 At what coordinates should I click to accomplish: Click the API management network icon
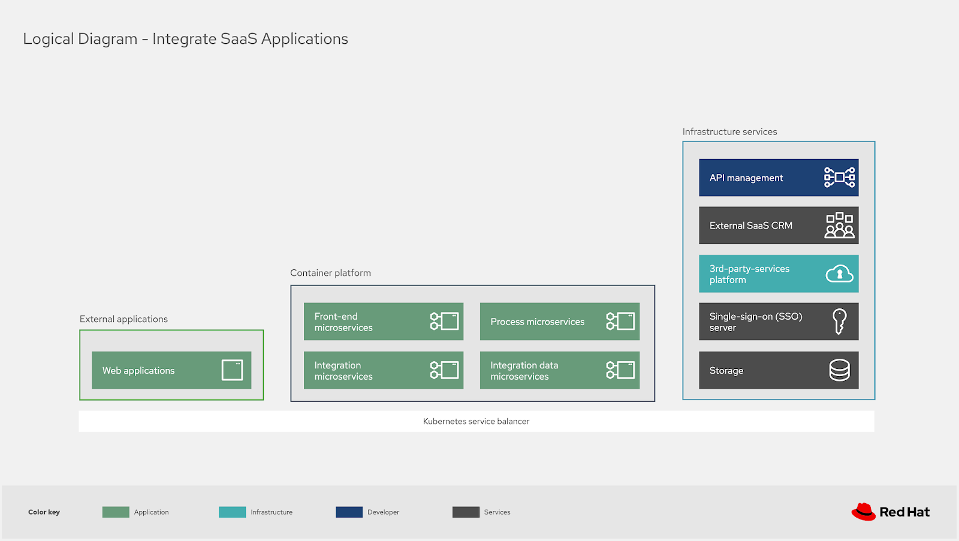click(x=839, y=177)
